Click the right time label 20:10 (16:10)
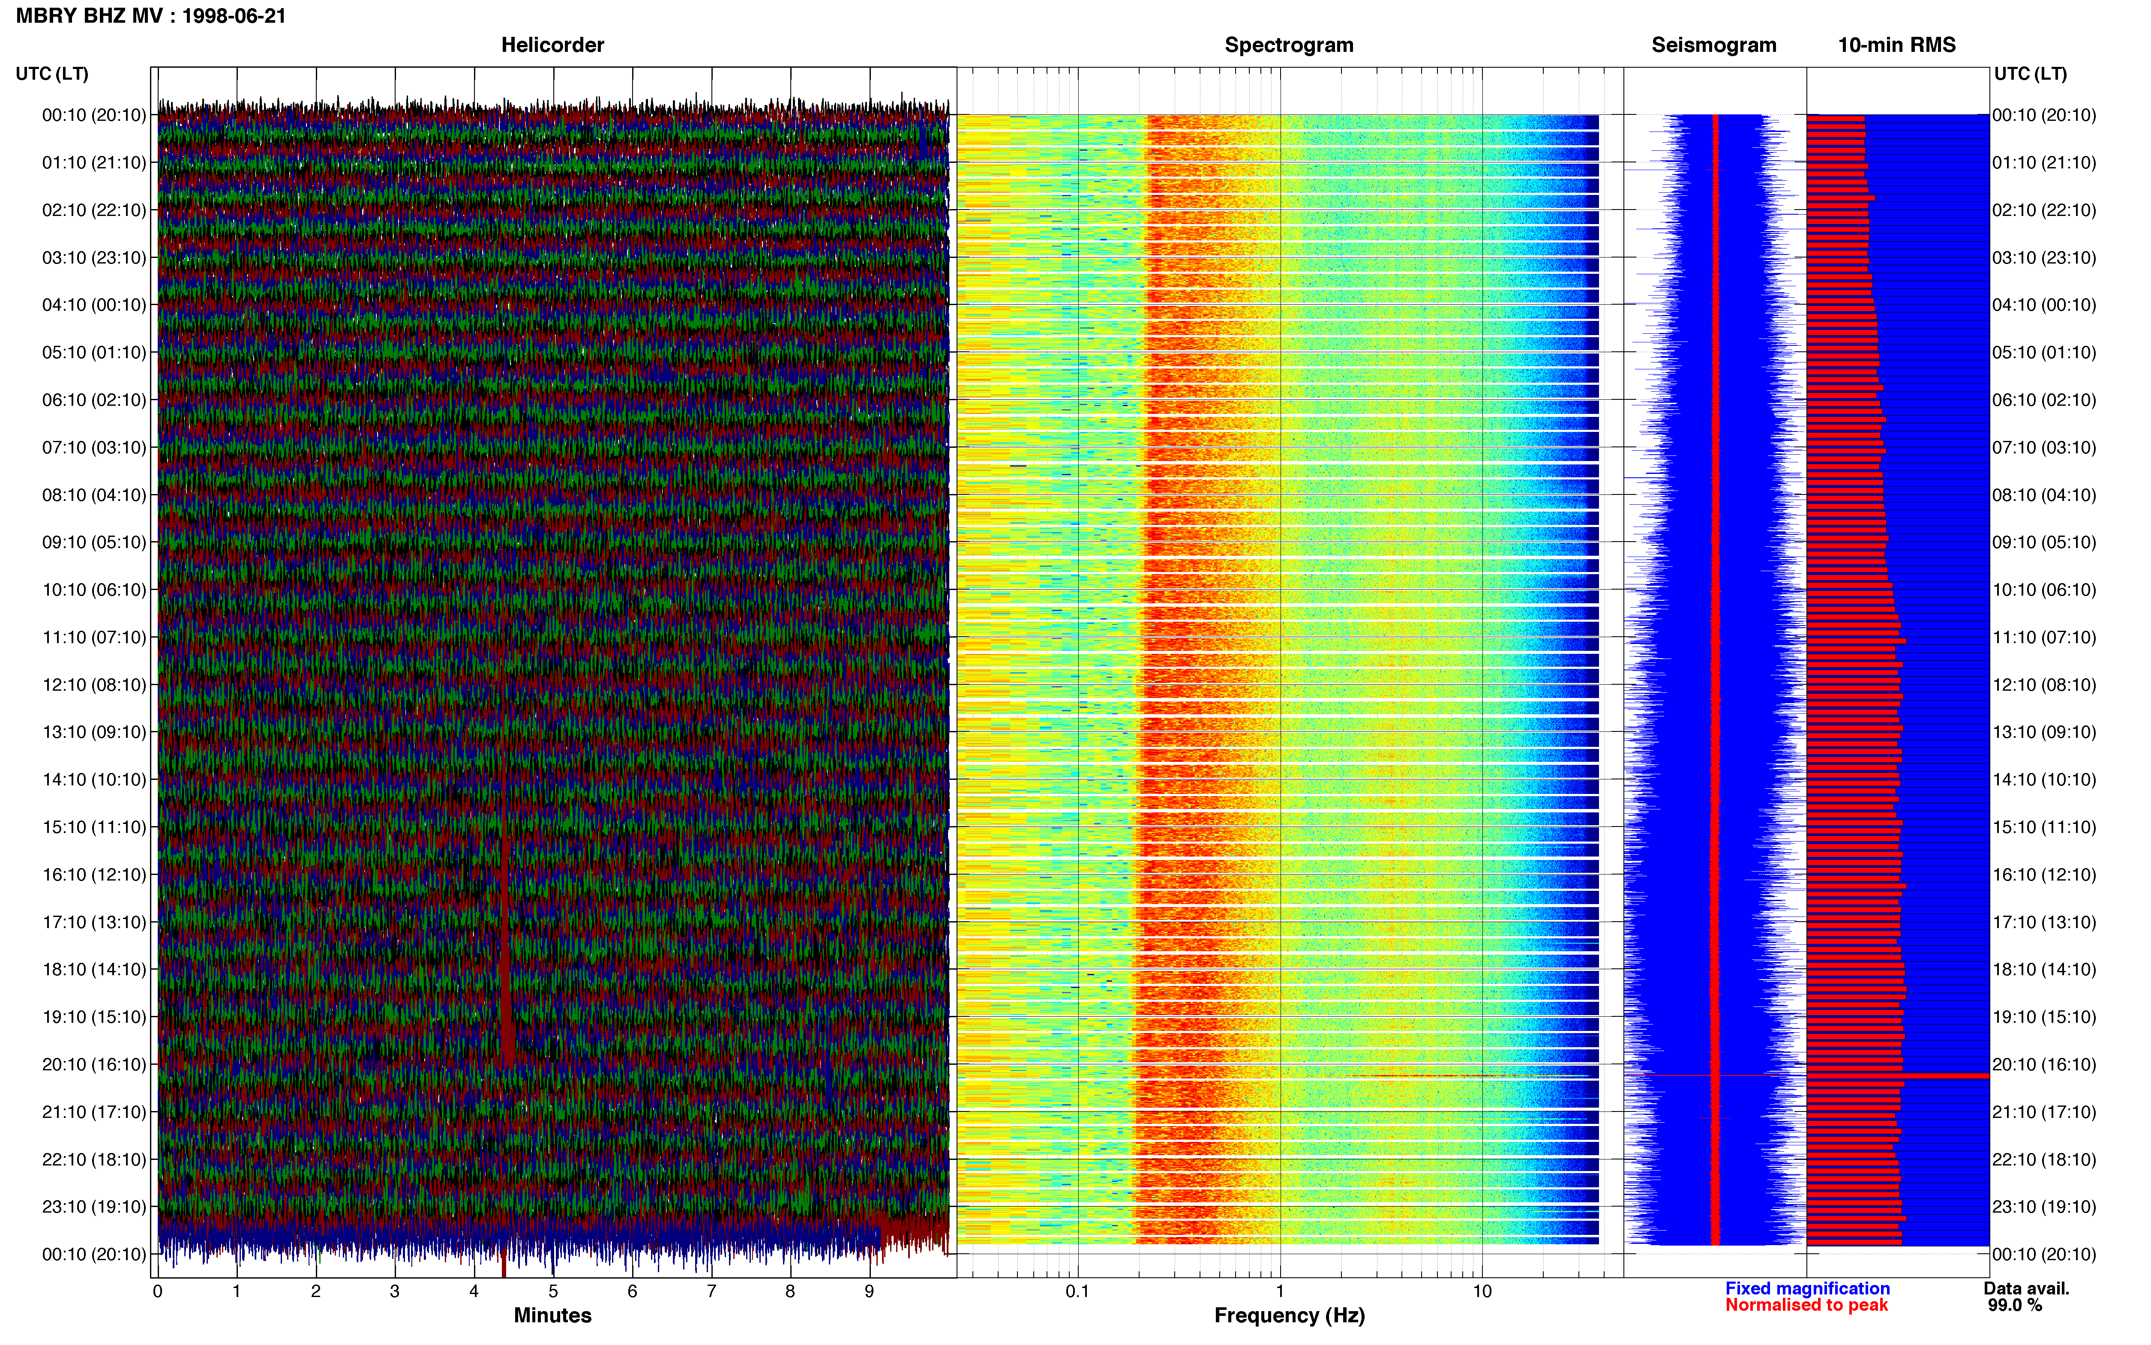The height and width of the screenshot is (1345, 2151). (2044, 1064)
